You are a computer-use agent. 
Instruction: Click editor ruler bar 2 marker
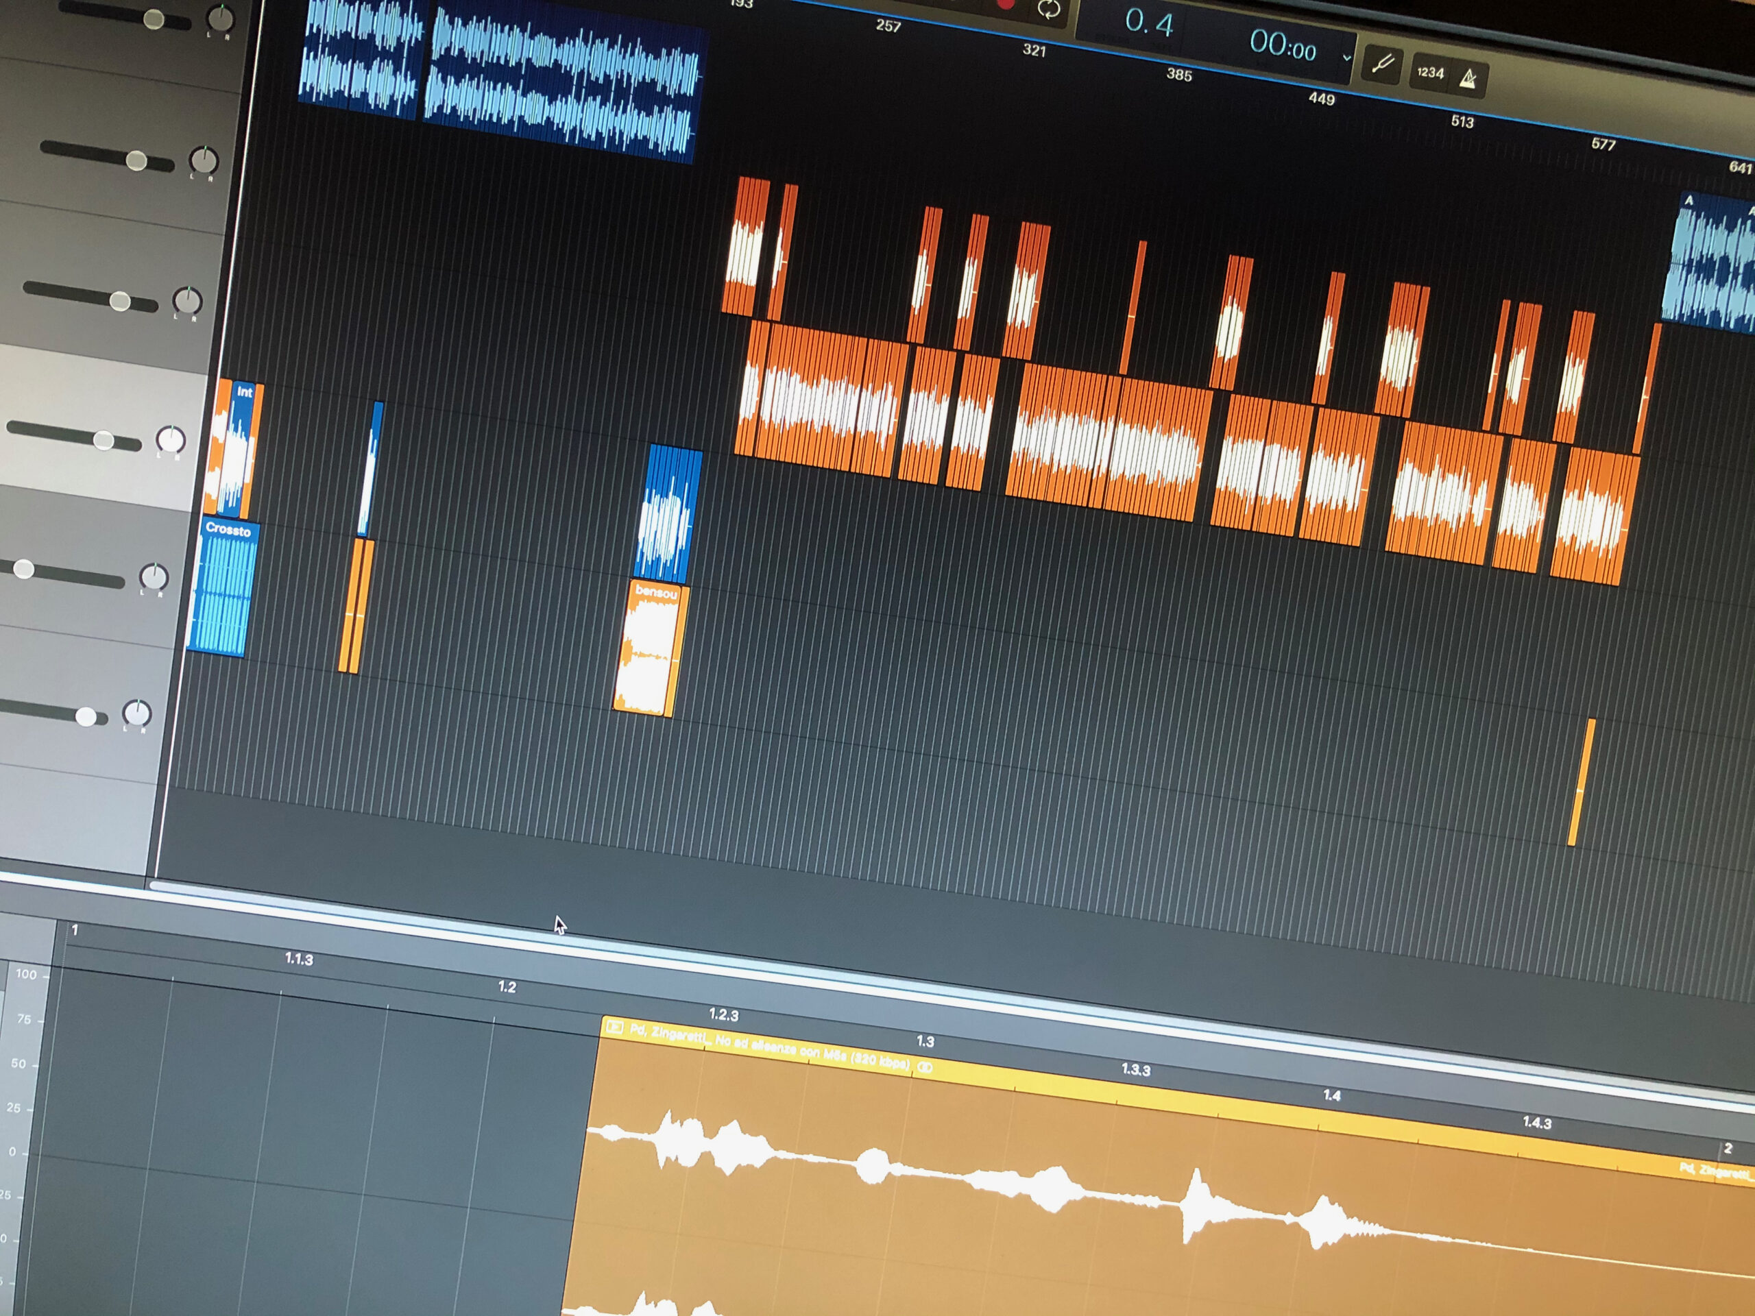coord(1728,1149)
